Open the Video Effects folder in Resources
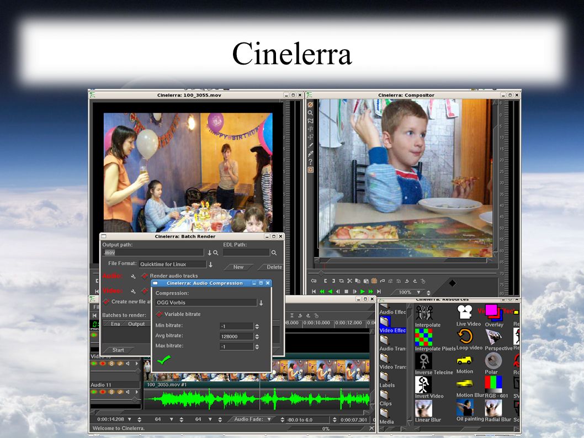Image resolution: width=584 pixels, height=438 pixels. [392, 325]
